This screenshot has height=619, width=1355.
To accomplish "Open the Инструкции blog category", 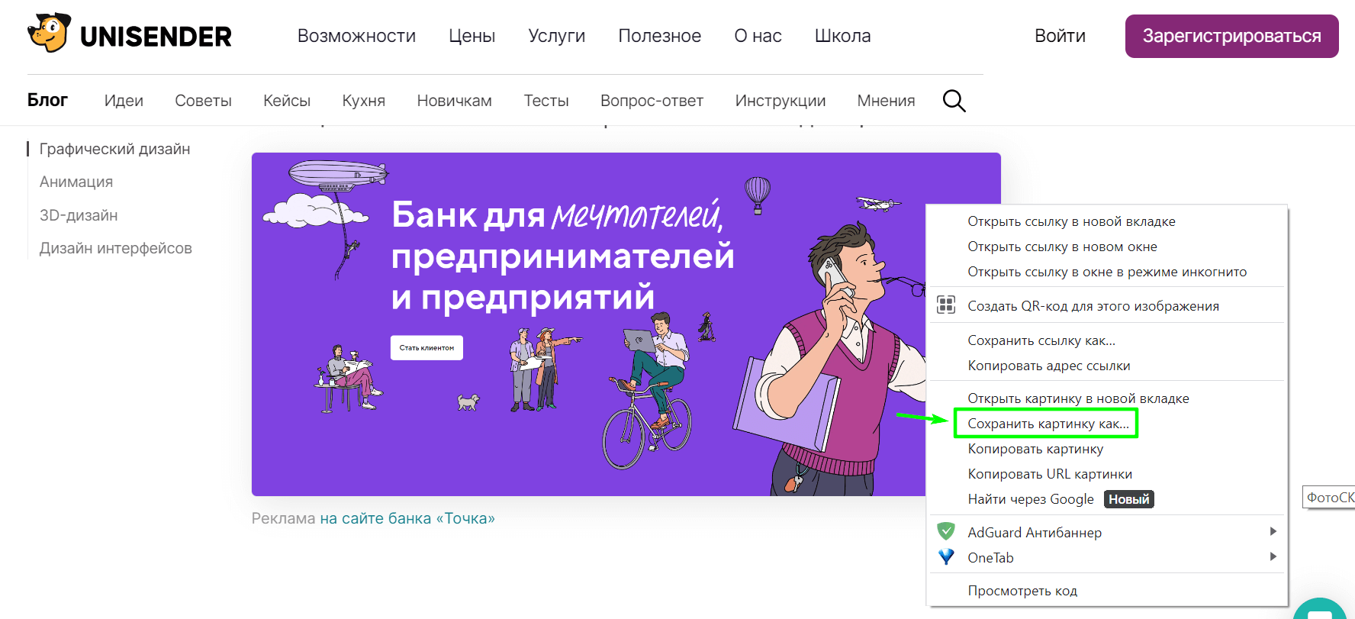I will click(780, 101).
